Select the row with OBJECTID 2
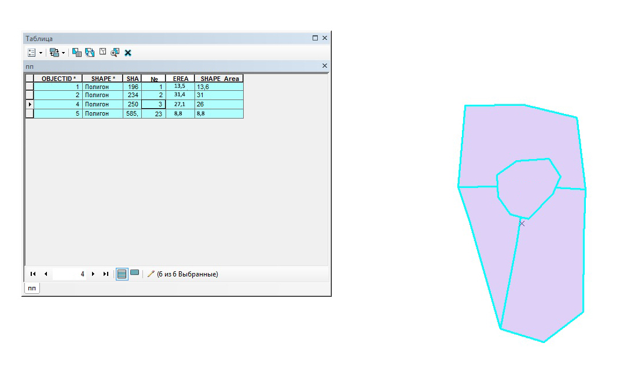This screenshot has height=391, width=620. pyautogui.click(x=30, y=95)
